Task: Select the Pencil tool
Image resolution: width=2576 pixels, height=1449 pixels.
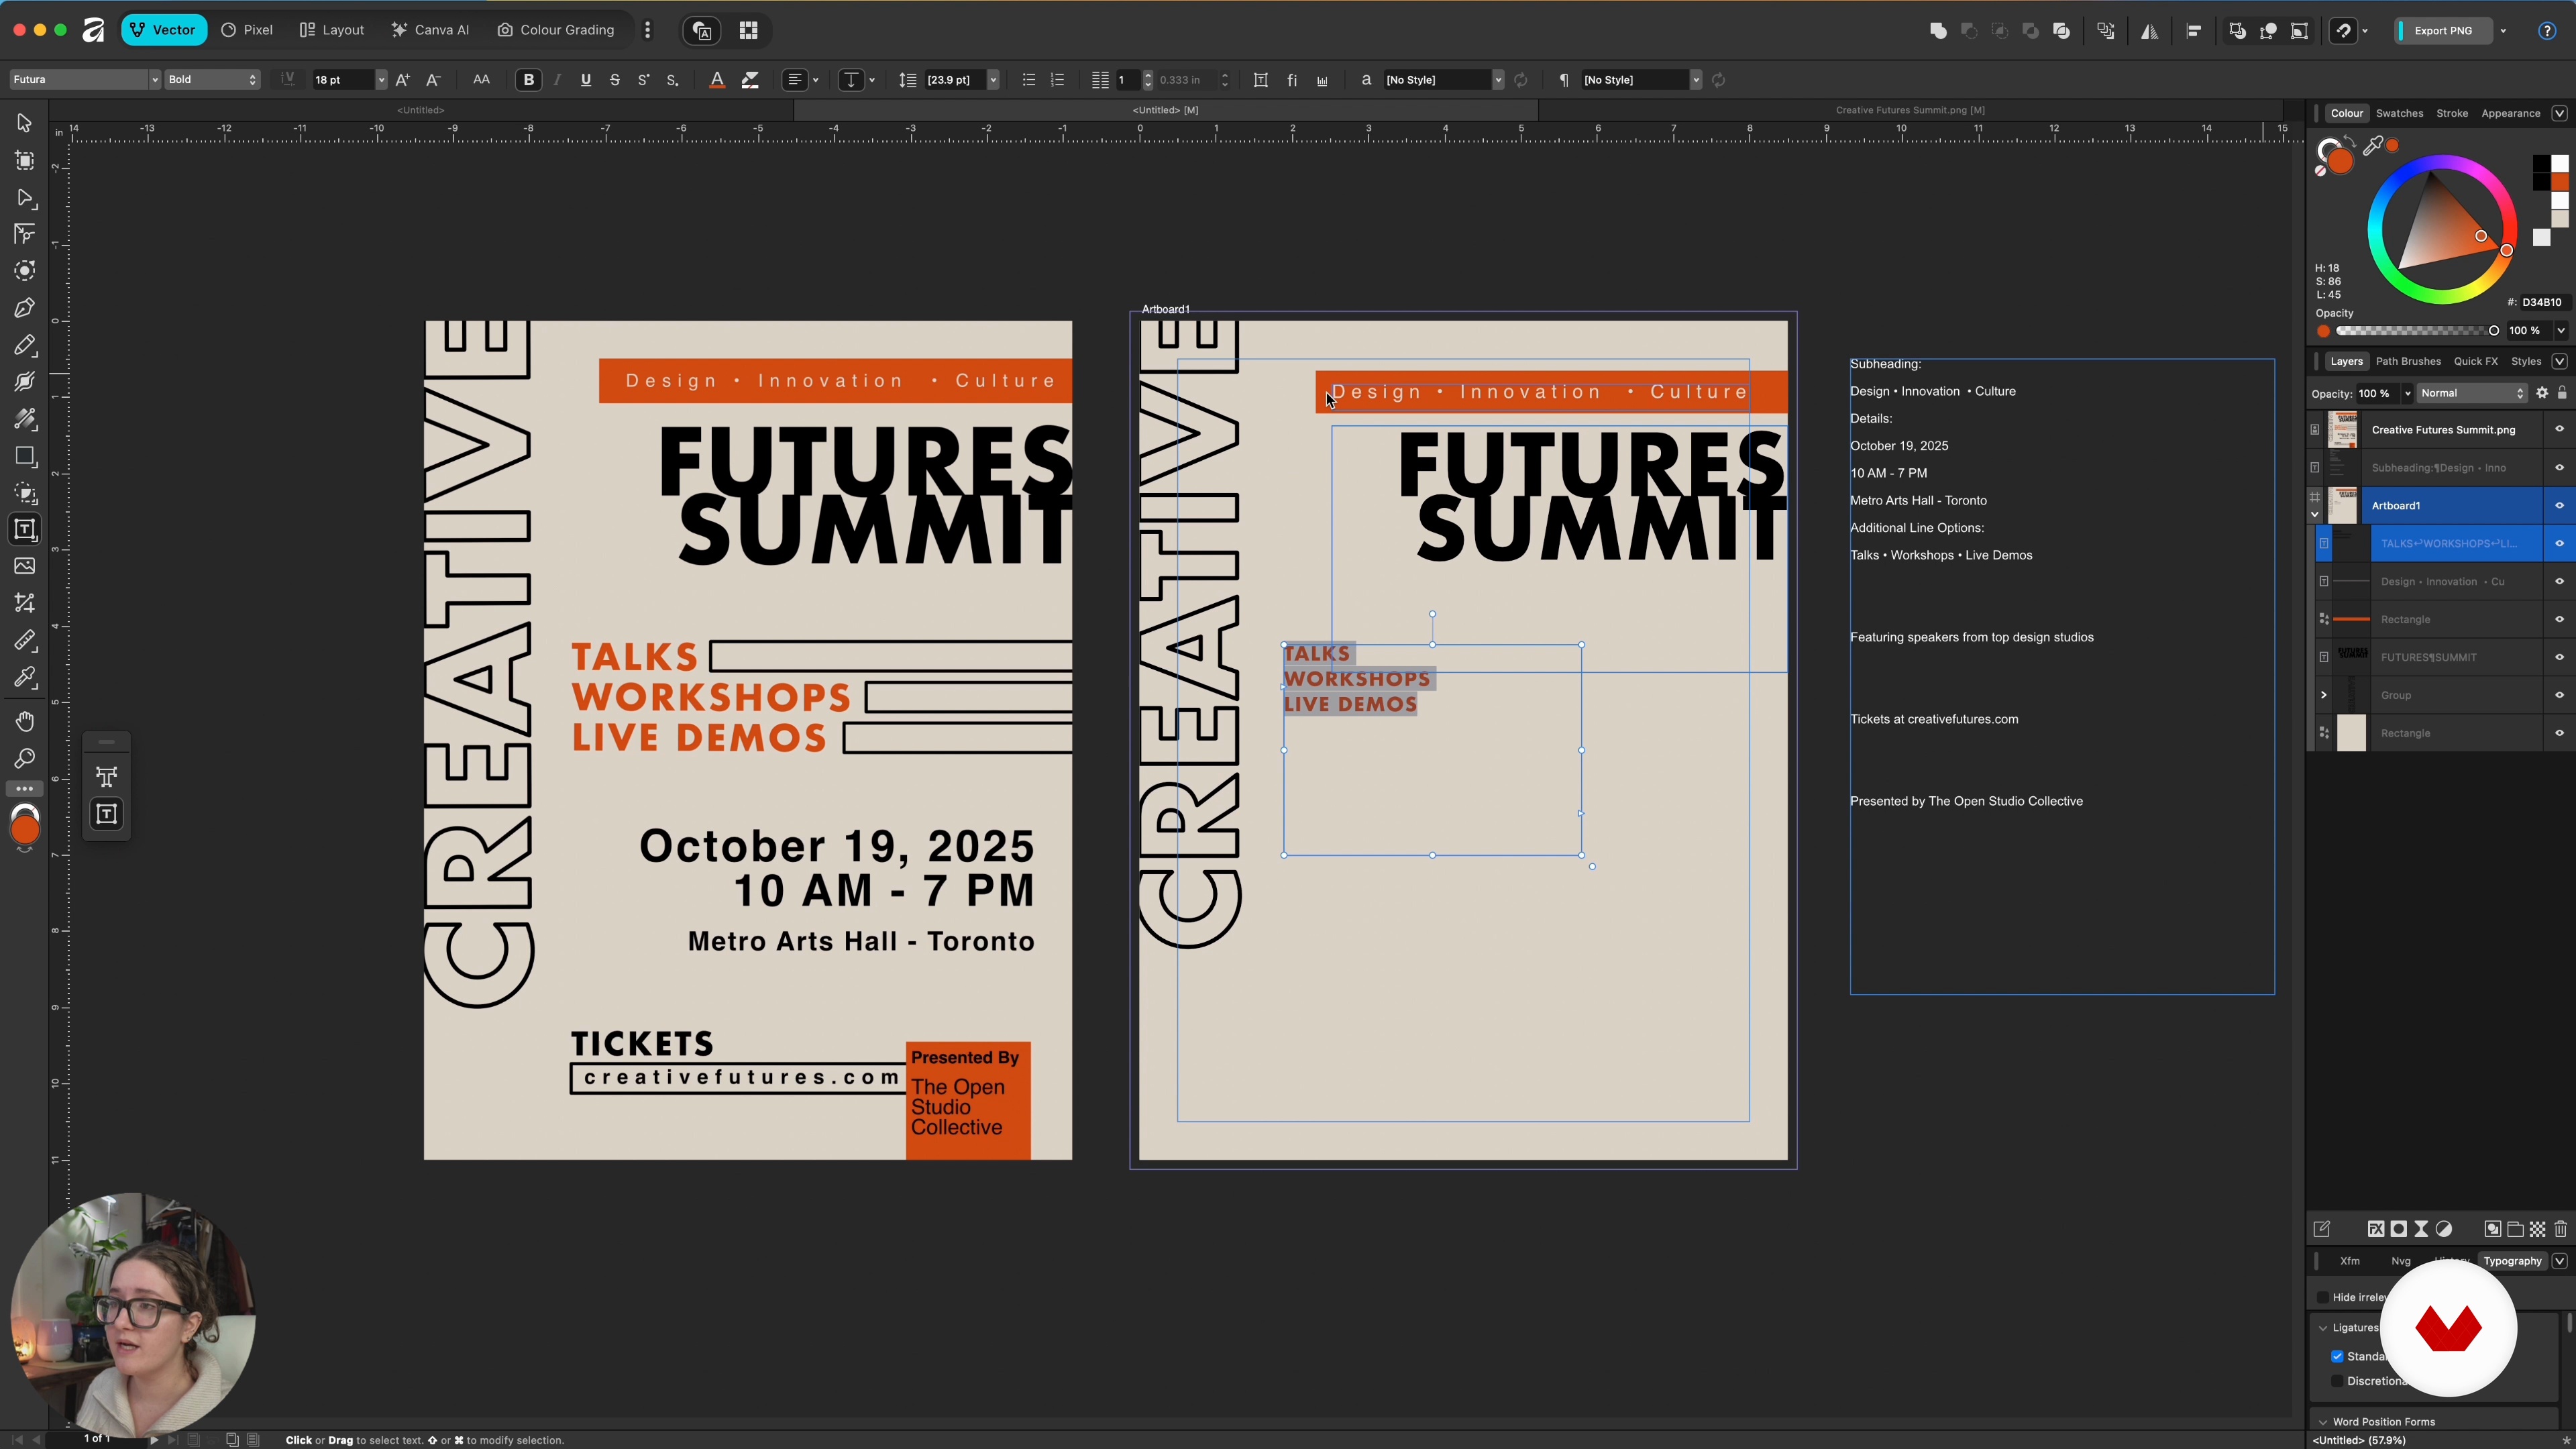Action: pyautogui.click(x=24, y=345)
